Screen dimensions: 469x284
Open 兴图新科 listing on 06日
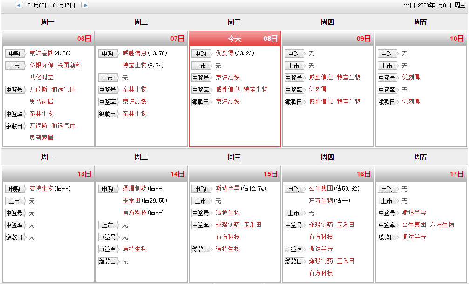[x=69, y=65]
